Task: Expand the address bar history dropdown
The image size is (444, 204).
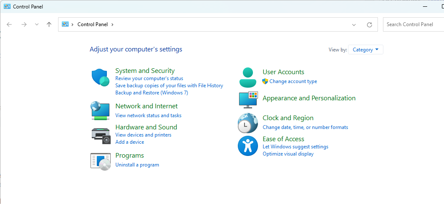Action: [354, 25]
